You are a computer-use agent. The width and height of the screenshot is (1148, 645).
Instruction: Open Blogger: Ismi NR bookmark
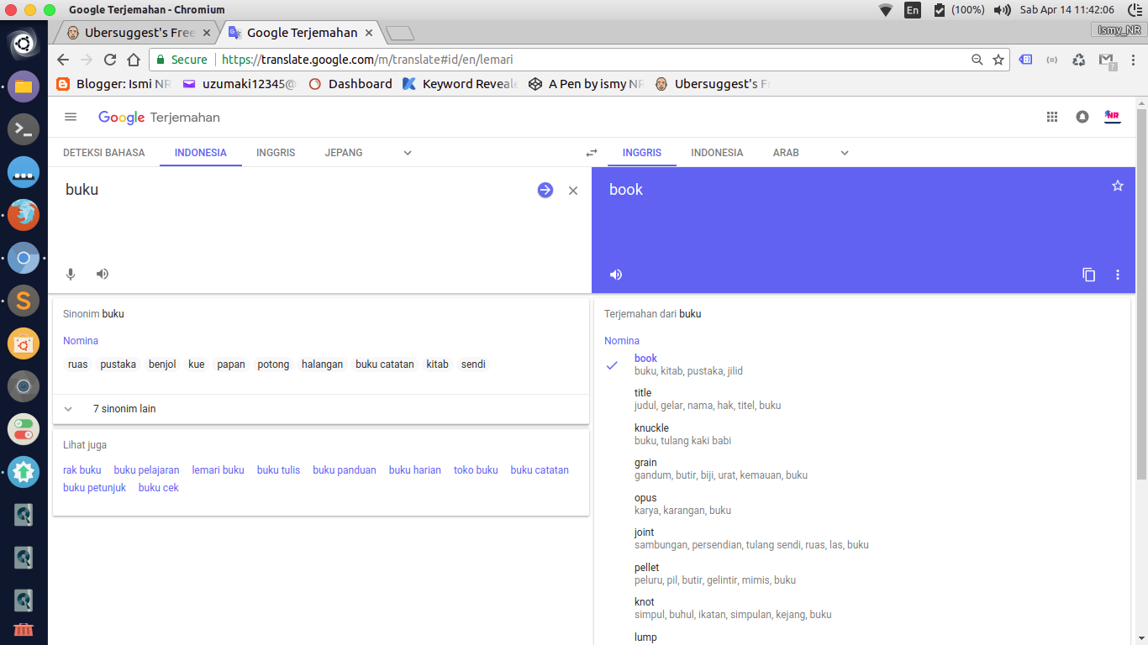[113, 84]
